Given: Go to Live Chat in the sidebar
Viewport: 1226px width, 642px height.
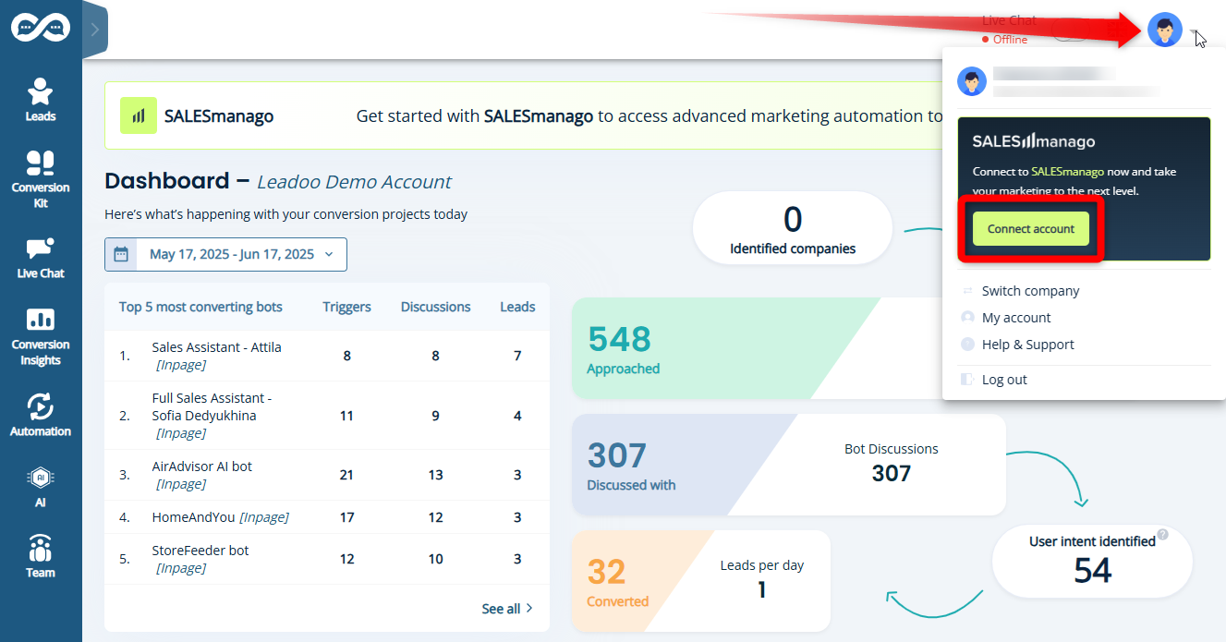Looking at the screenshot, I should coord(41,258).
